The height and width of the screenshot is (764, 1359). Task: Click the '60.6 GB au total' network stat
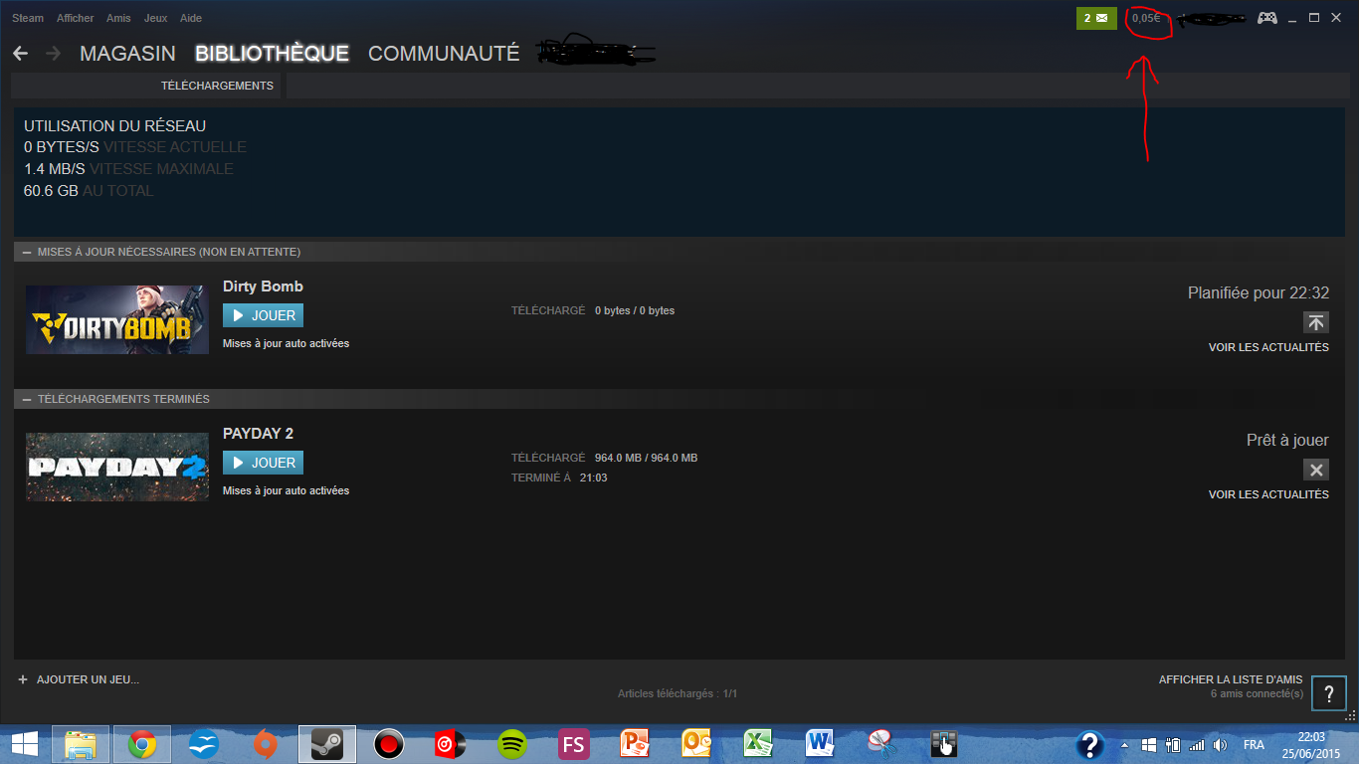coord(89,191)
